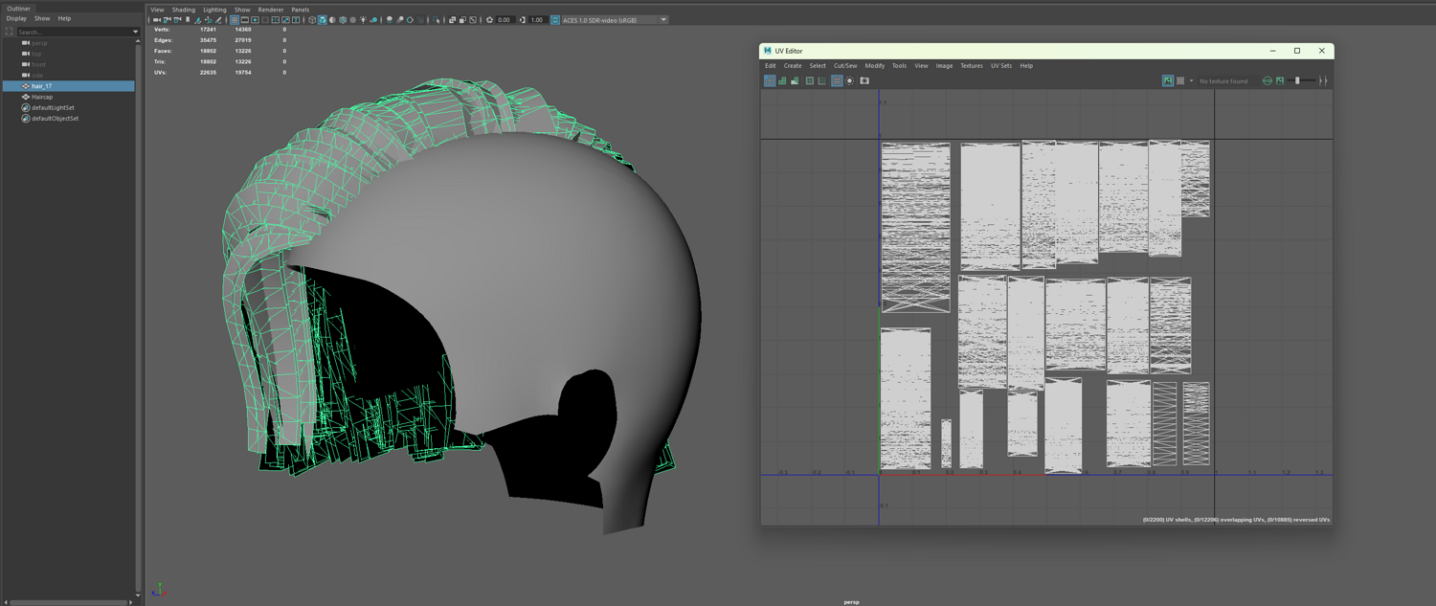
Task: Expand the Outliner search filter dropdown arrow
Action: point(135,33)
